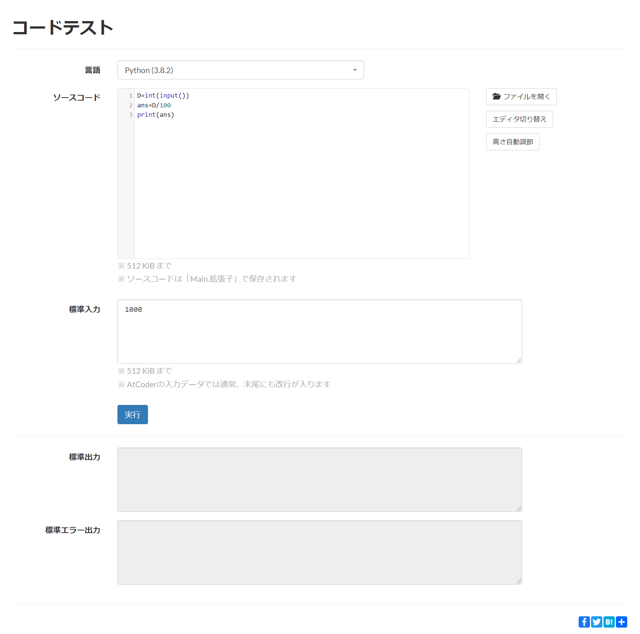Click the 512 KiB まで note under the source editor
This screenshot has height=634, width=640.
click(145, 266)
